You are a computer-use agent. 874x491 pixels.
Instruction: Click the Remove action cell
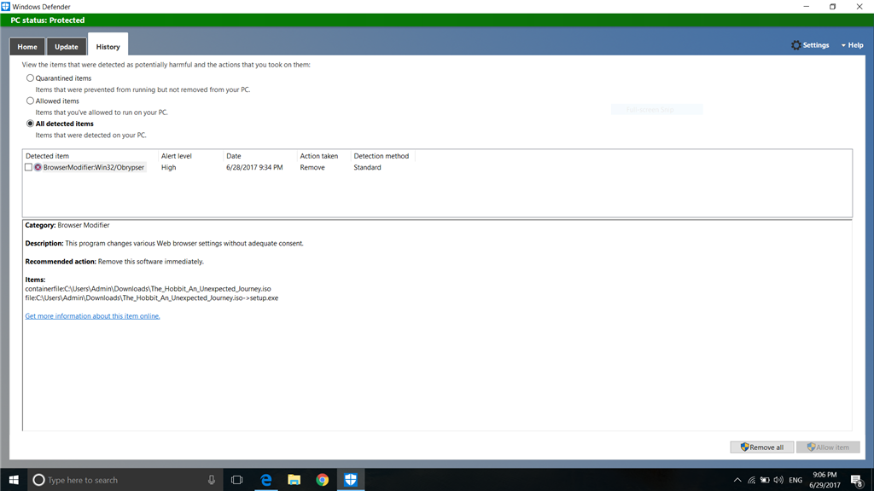tap(312, 167)
